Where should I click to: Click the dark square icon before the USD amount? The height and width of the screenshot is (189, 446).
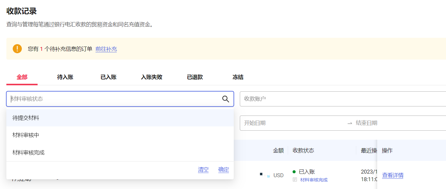point(261,173)
